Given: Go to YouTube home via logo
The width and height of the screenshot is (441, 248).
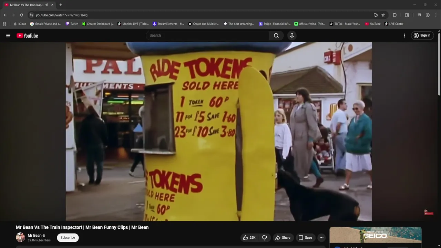Looking at the screenshot, I should click(27, 35).
